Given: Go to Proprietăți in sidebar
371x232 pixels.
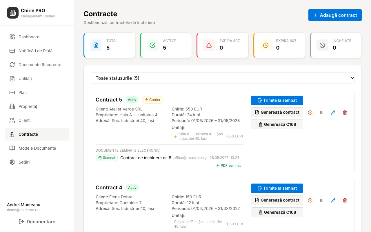Looking at the screenshot, I should 37,106.
